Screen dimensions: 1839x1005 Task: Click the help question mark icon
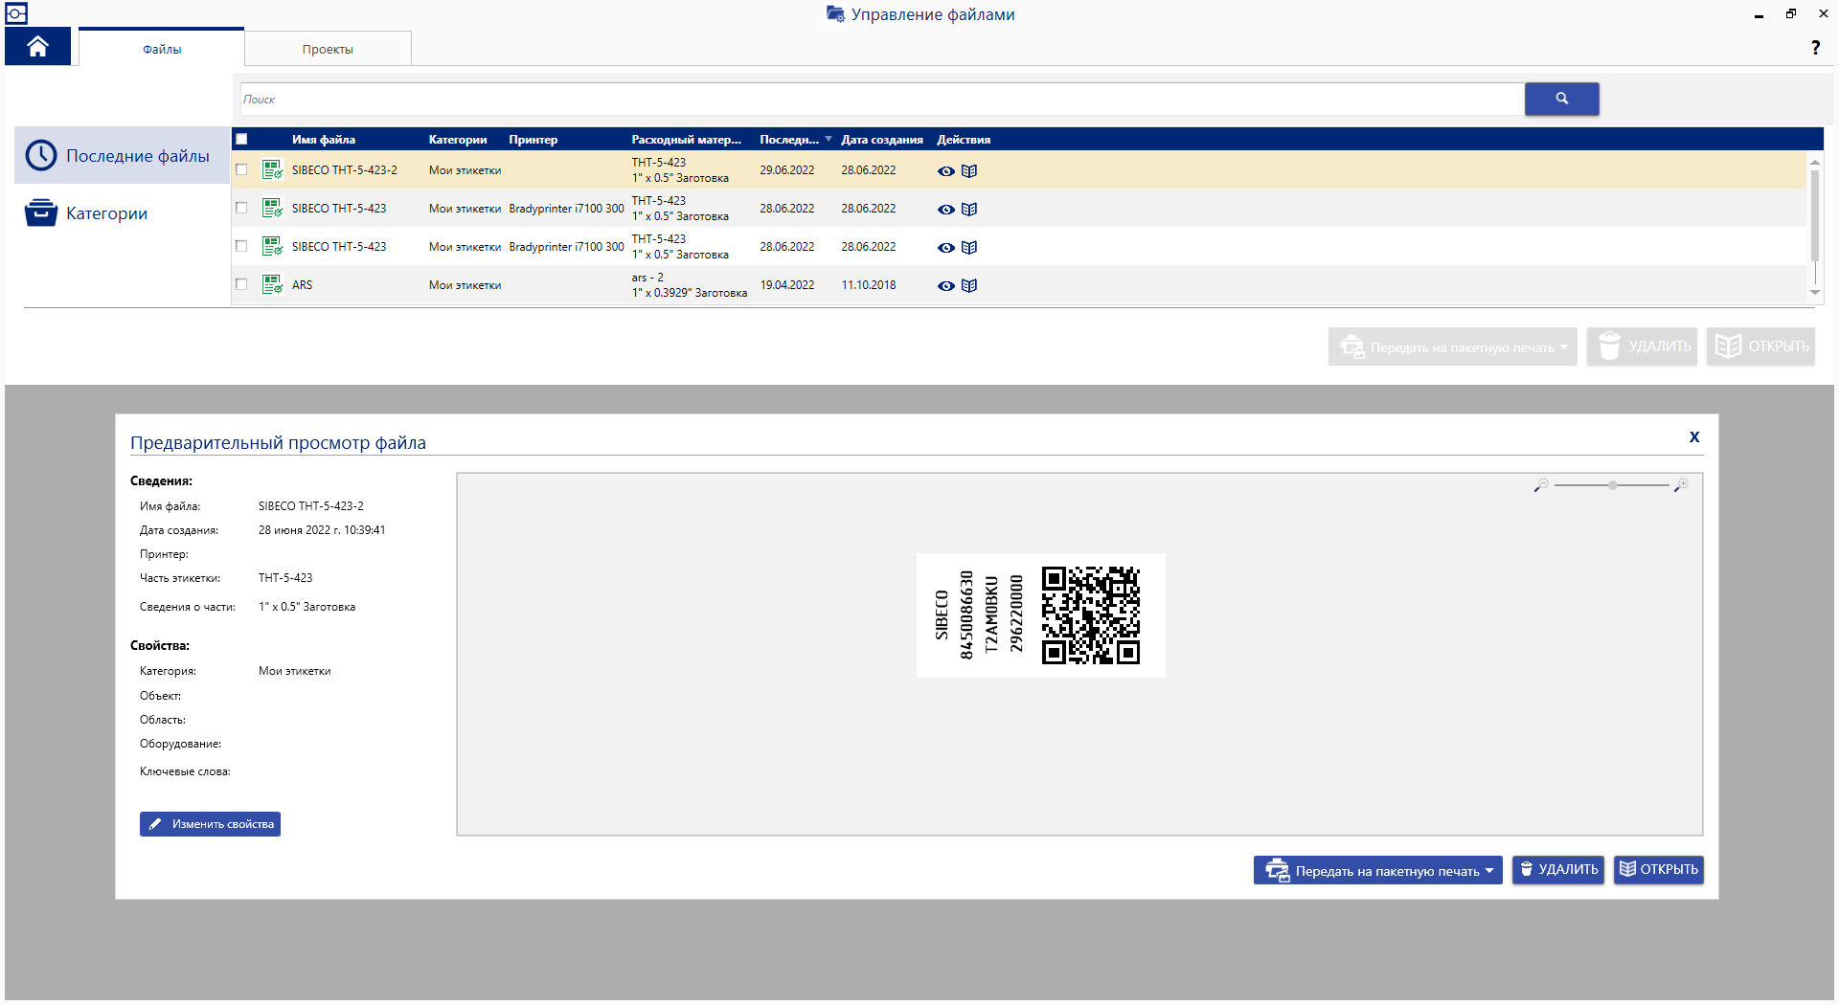tap(1815, 48)
